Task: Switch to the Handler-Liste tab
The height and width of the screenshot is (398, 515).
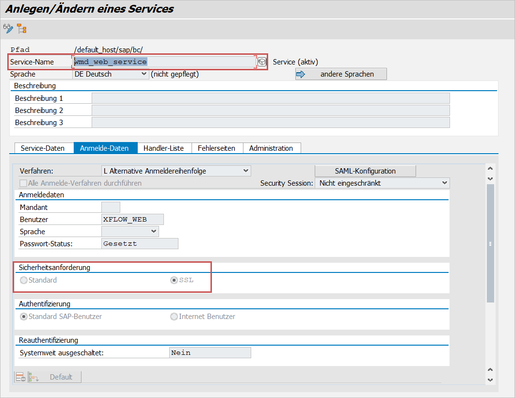Action: tap(164, 148)
